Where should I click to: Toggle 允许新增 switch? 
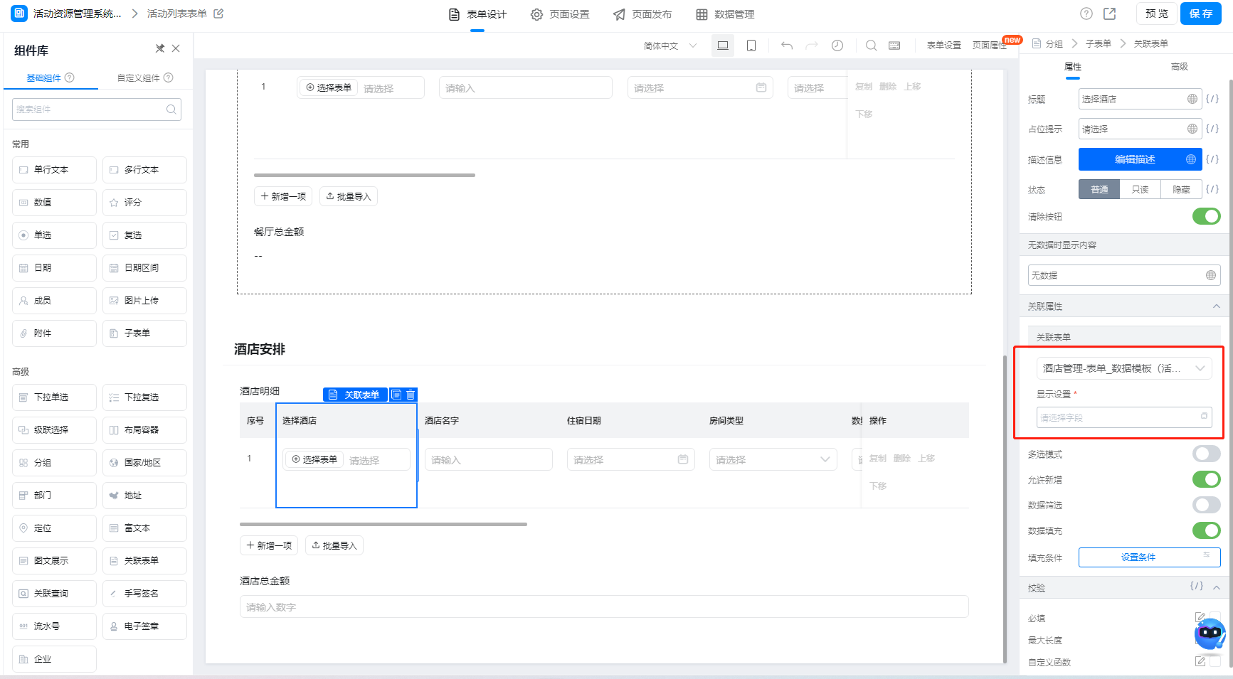click(x=1207, y=479)
